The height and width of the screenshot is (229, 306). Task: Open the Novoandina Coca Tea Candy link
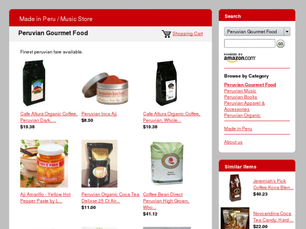pos(273,217)
